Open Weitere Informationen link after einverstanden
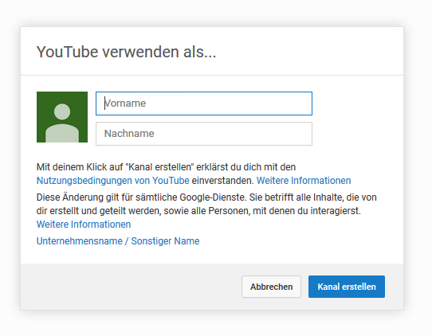Screen dimensions: 432x336 point(304,181)
